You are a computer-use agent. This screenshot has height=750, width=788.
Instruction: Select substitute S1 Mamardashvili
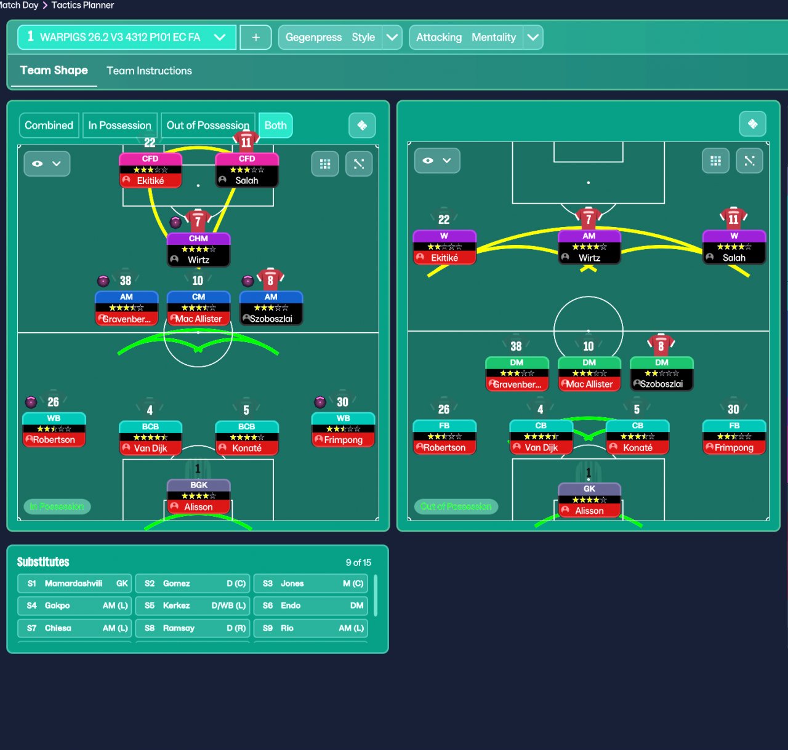point(74,583)
